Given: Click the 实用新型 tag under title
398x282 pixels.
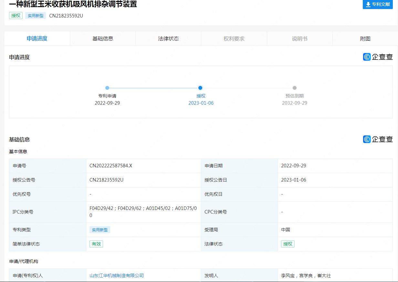Looking at the screenshot, I should (36, 16).
